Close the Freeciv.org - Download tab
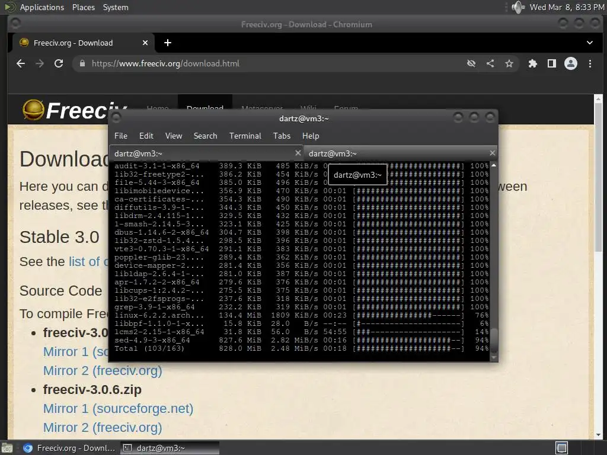 (x=145, y=43)
